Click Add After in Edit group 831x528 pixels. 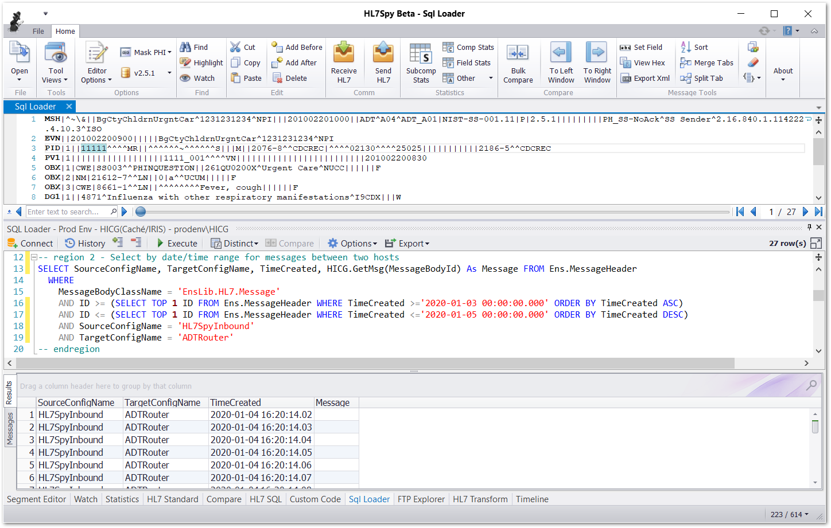[x=294, y=62]
